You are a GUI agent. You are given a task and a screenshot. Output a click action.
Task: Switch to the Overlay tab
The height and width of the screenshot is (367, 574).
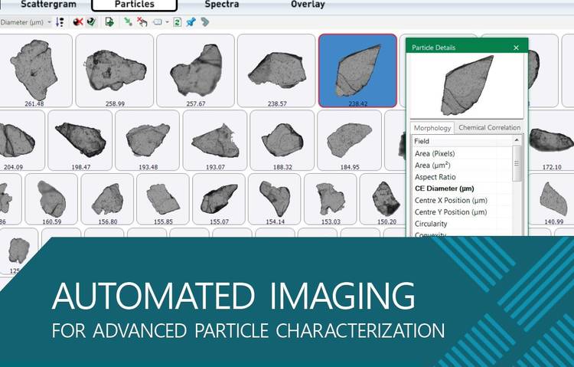[308, 5]
